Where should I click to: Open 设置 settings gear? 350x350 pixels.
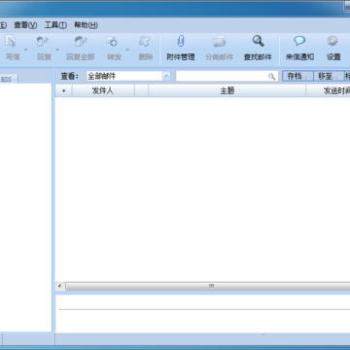(332, 49)
